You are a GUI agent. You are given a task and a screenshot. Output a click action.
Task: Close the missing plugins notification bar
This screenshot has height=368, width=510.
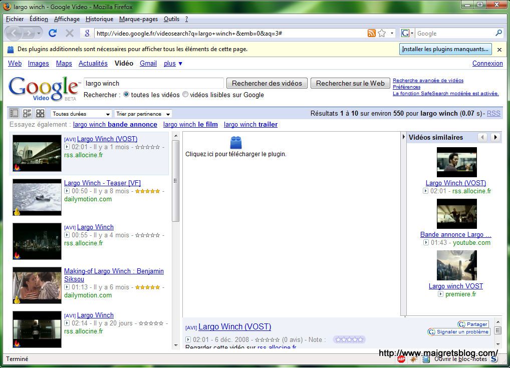pyautogui.click(x=499, y=50)
